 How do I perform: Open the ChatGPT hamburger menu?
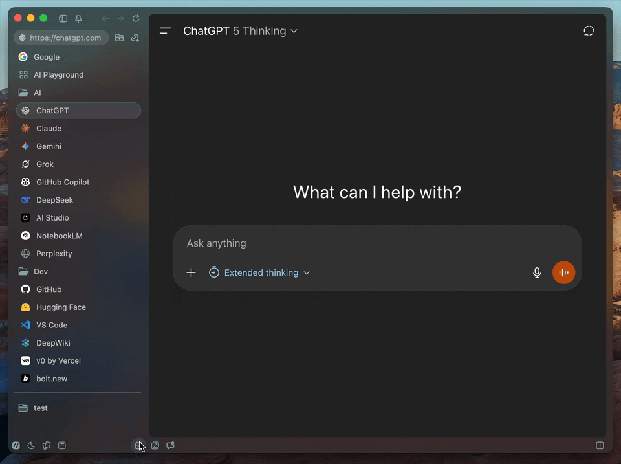click(x=165, y=31)
